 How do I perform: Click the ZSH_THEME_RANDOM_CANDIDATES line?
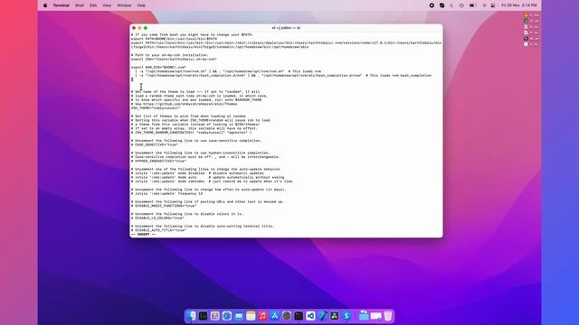click(x=191, y=133)
